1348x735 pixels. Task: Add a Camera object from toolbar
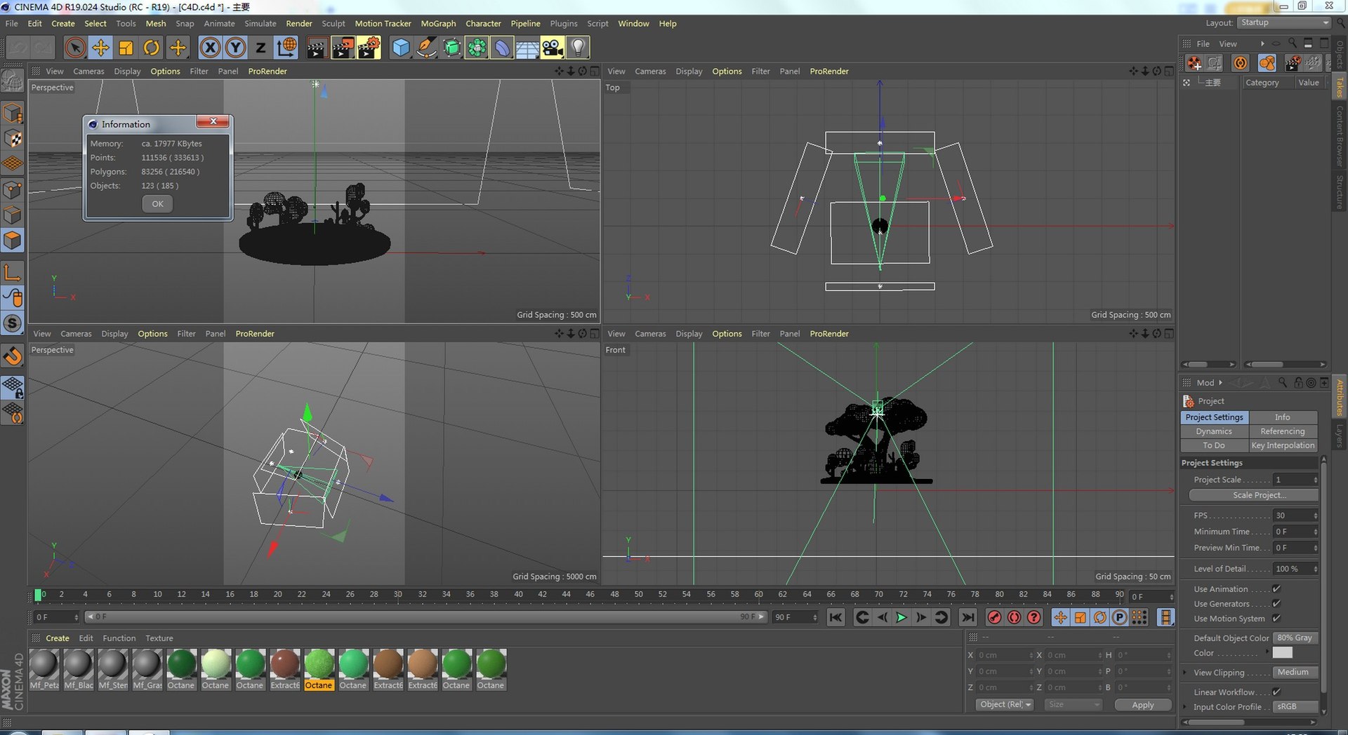pyautogui.click(x=553, y=48)
